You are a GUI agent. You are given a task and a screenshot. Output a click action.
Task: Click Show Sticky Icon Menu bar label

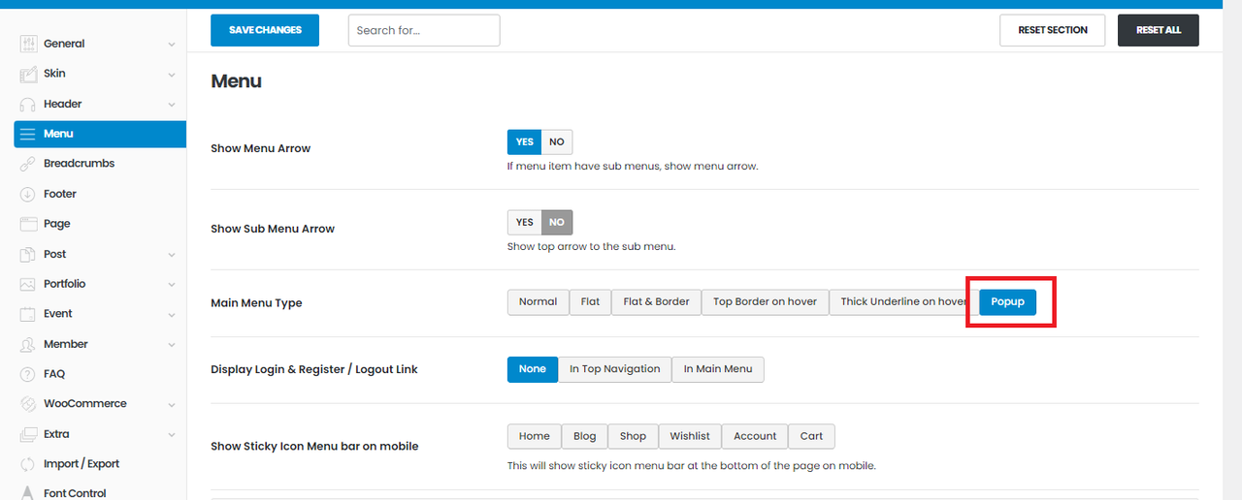coord(314,447)
